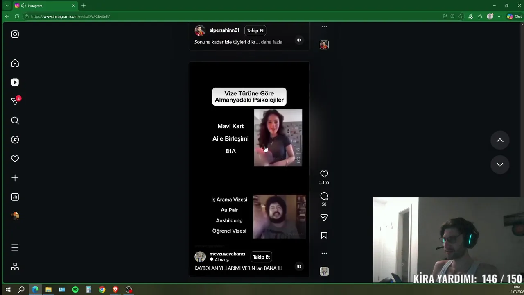524x295 pixels.
Task: Follow alpersahinn01 with Takip Et
Action: pyautogui.click(x=255, y=31)
